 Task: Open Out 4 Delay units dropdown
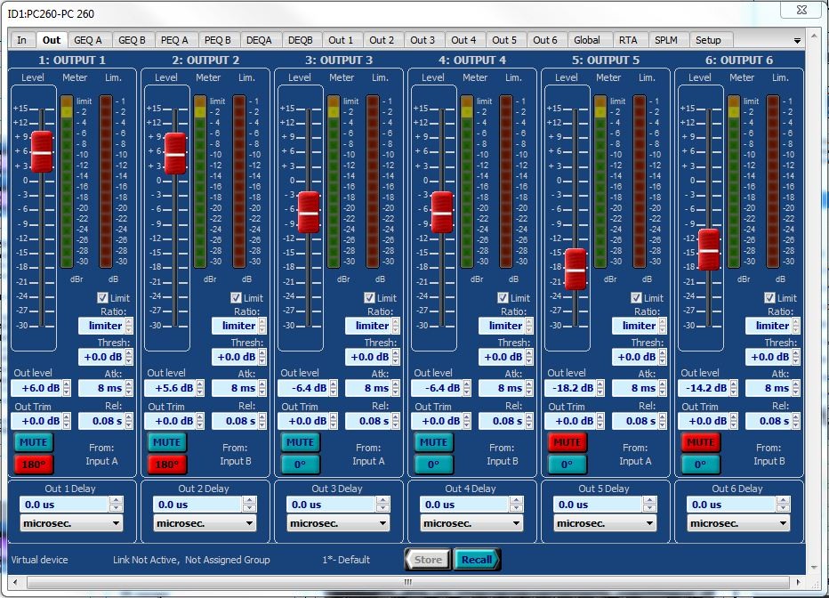(x=471, y=523)
